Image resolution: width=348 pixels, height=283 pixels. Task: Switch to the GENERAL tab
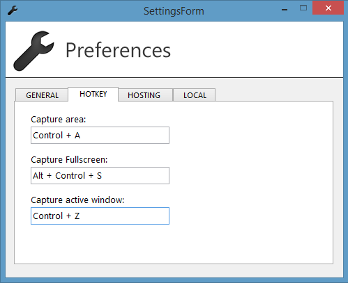tap(42, 95)
